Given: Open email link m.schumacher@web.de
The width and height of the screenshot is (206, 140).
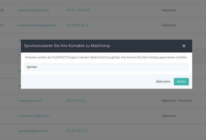Looking at the screenshot, I should [x=33, y=116].
